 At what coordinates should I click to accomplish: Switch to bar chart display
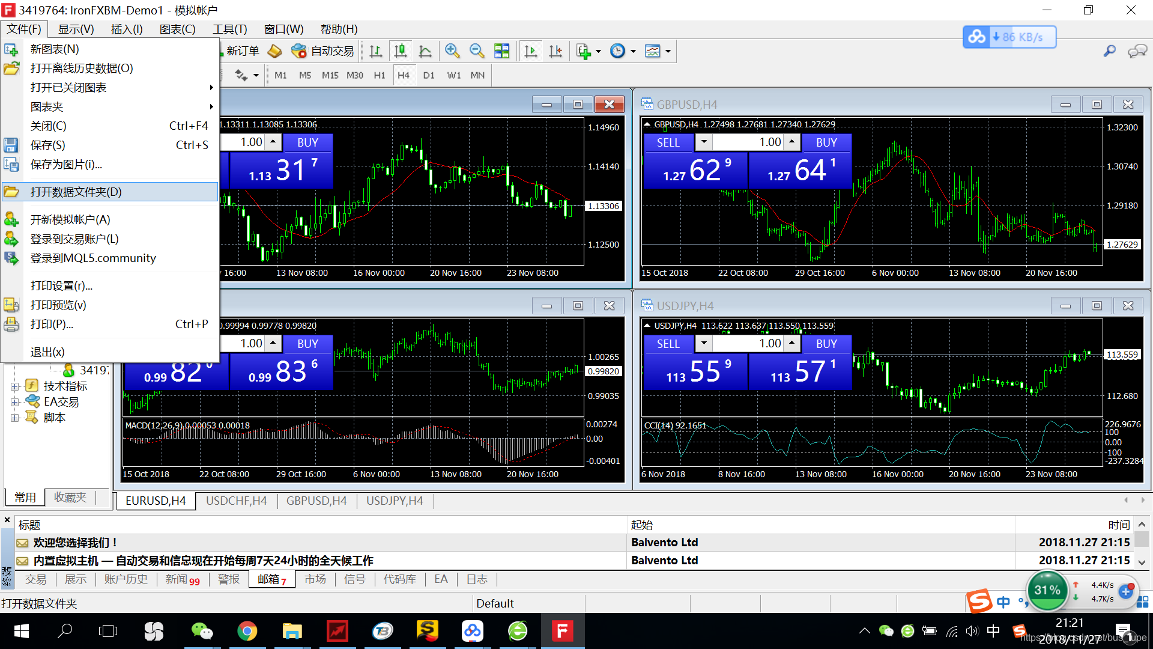[376, 51]
